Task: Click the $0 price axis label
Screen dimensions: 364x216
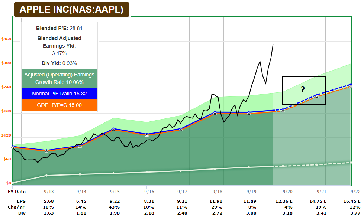Action: point(9,183)
